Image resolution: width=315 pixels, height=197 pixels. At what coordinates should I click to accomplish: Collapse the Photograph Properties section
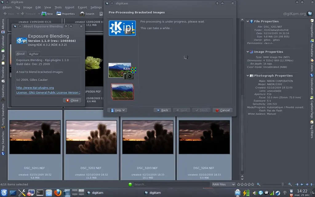pyautogui.click(x=248, y=75)
